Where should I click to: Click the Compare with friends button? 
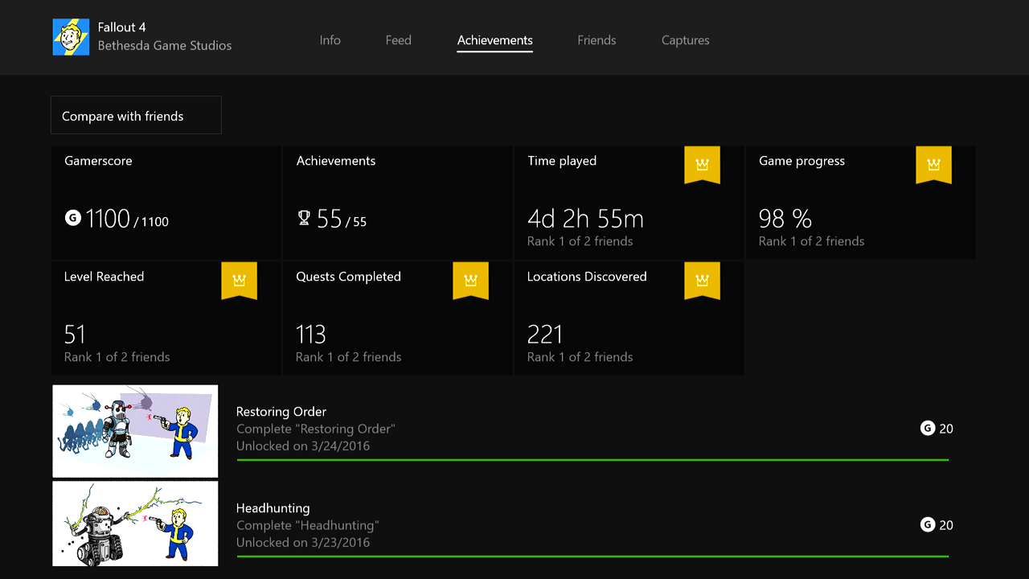136,116
